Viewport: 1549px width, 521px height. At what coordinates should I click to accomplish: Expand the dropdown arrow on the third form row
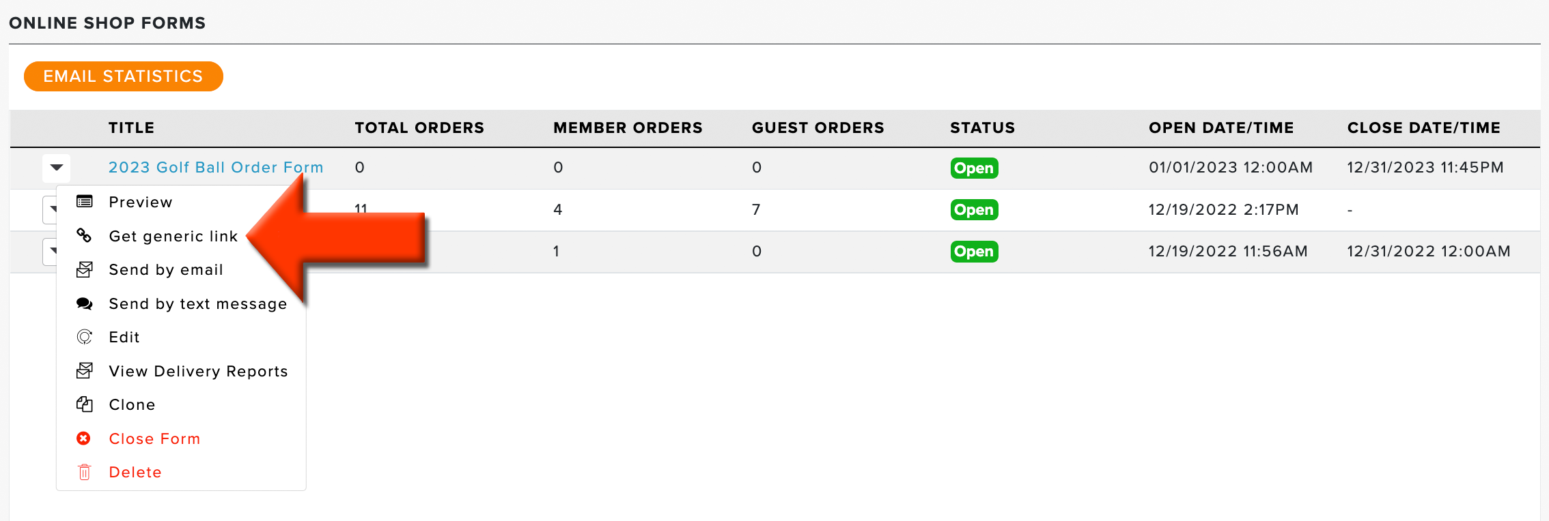tap(49, 251)
